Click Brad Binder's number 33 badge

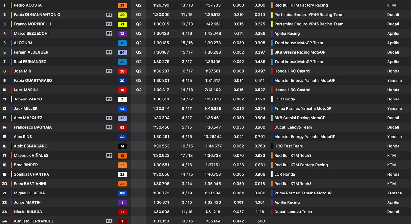click(x=122, y=165)
